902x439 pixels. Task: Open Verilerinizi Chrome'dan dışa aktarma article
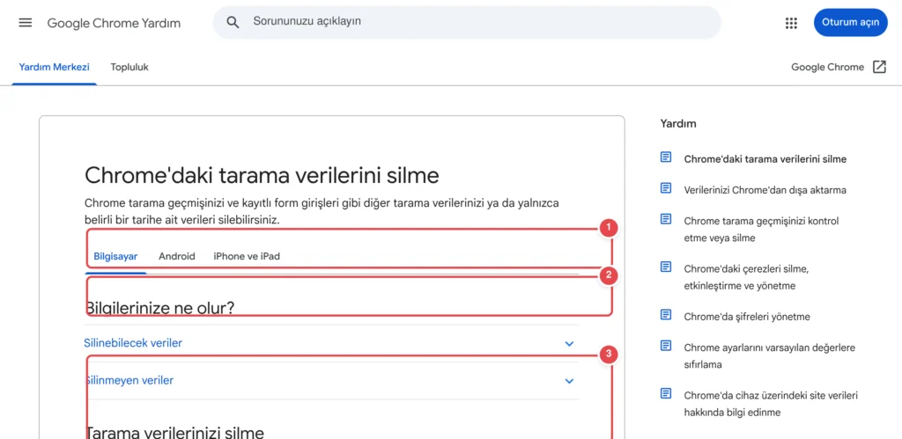coord(765,190)
